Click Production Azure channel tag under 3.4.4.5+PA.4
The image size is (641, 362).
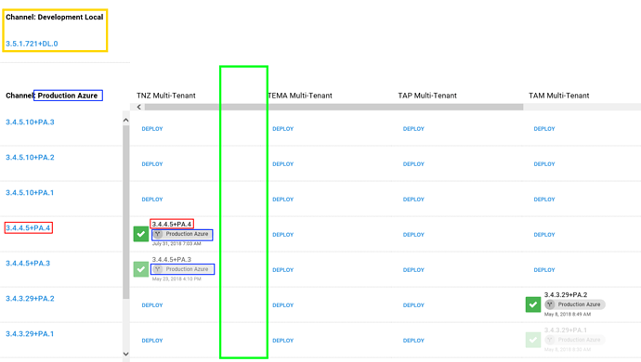[182, 234]
